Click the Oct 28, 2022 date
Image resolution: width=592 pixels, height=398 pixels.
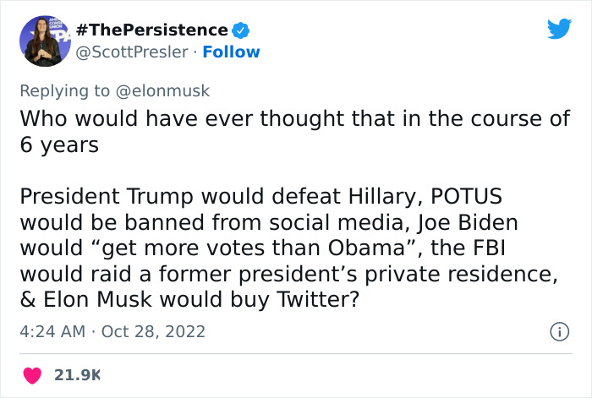tap(152, 332)
